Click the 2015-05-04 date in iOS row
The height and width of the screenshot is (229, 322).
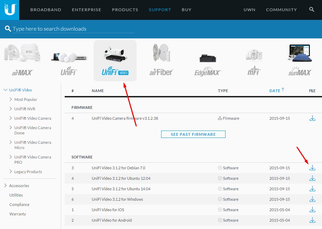[x=280, y=210]
